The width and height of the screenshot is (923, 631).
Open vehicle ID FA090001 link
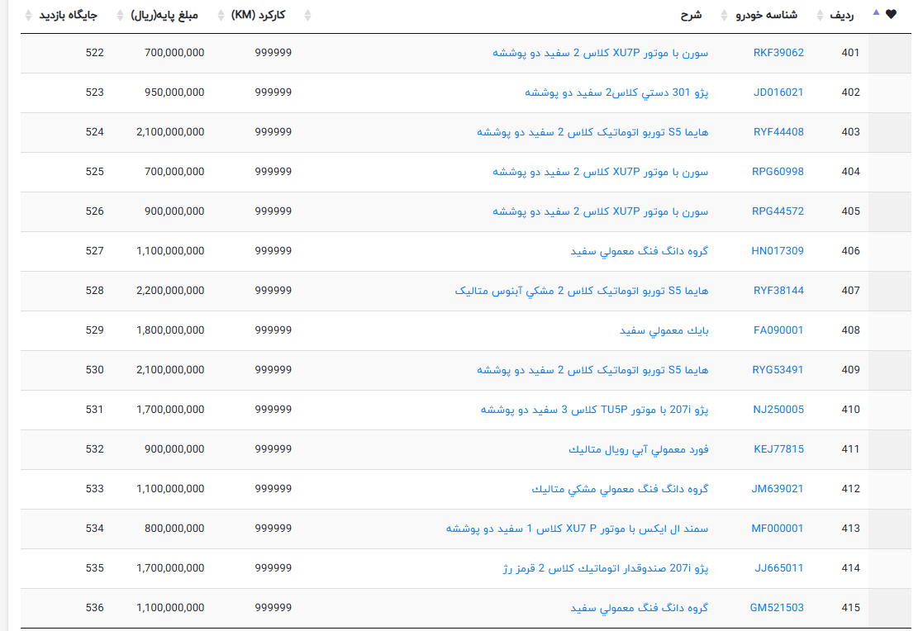click(778, 330)
